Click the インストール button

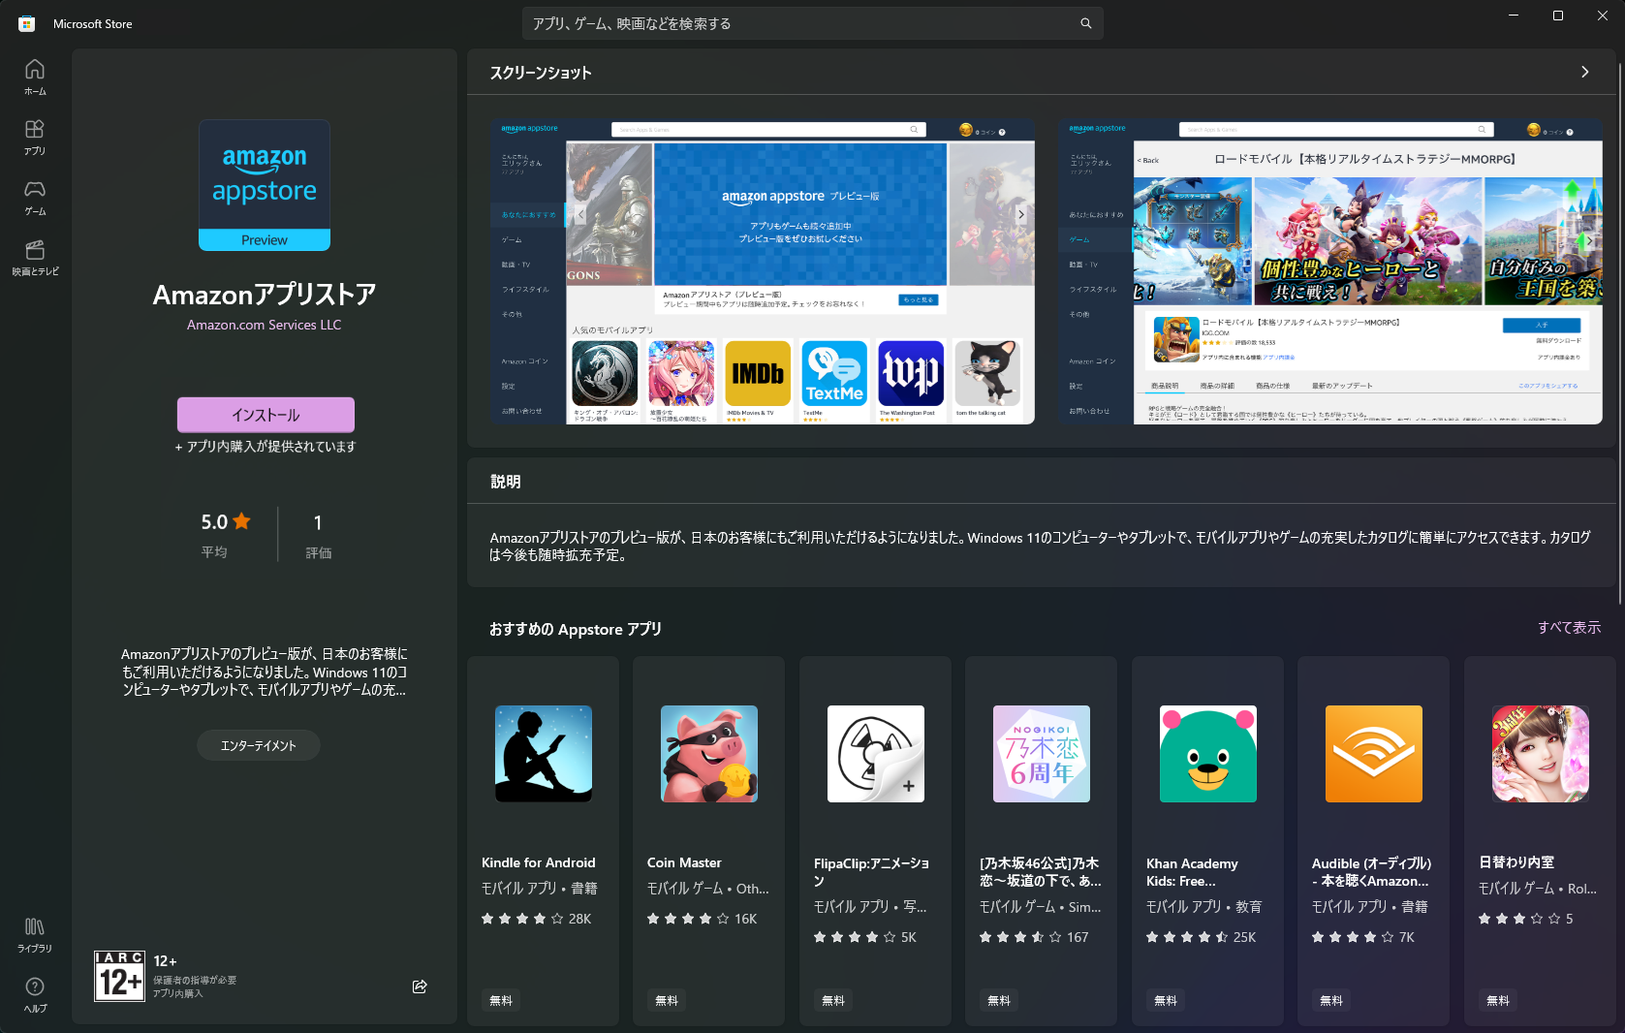coord(265,414)
